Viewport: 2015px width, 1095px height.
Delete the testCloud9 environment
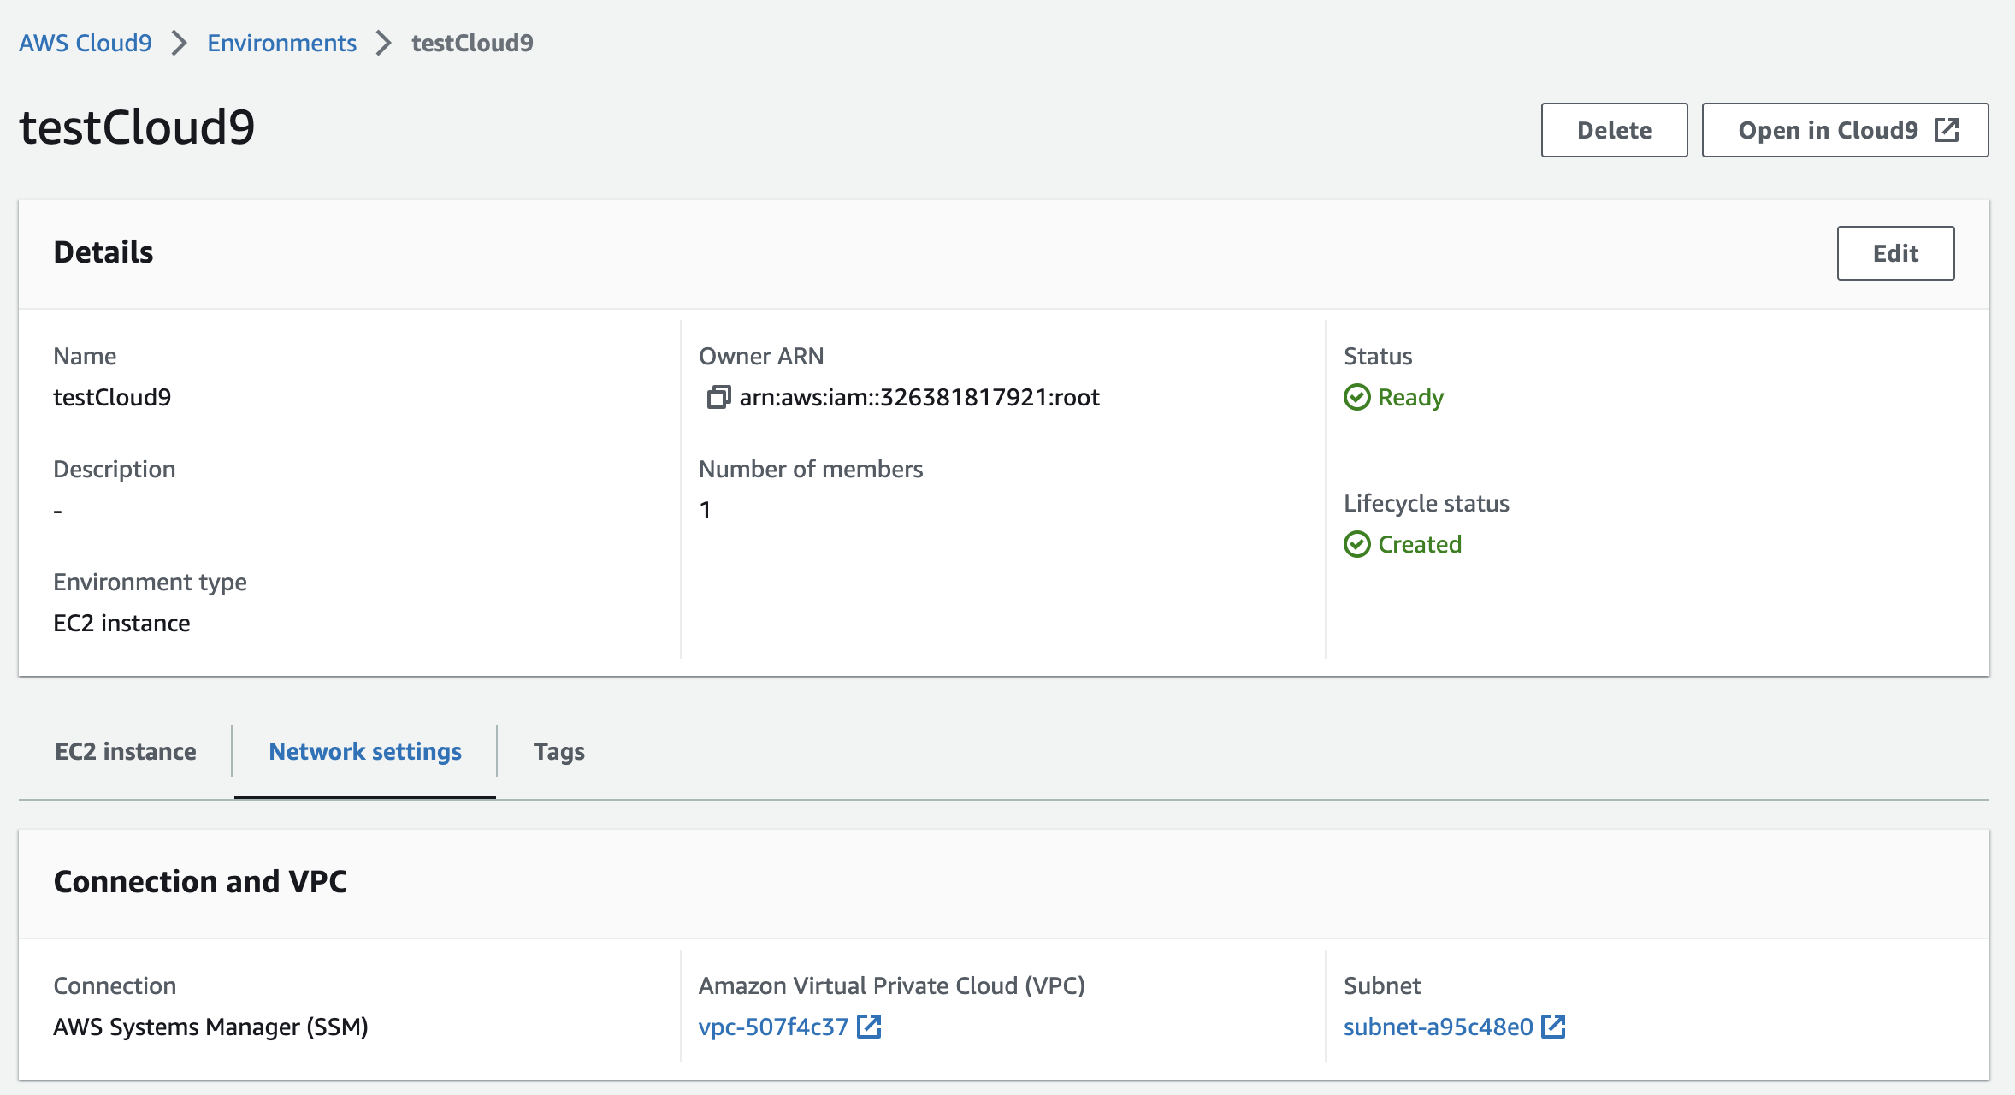(x=1614, y=130)
